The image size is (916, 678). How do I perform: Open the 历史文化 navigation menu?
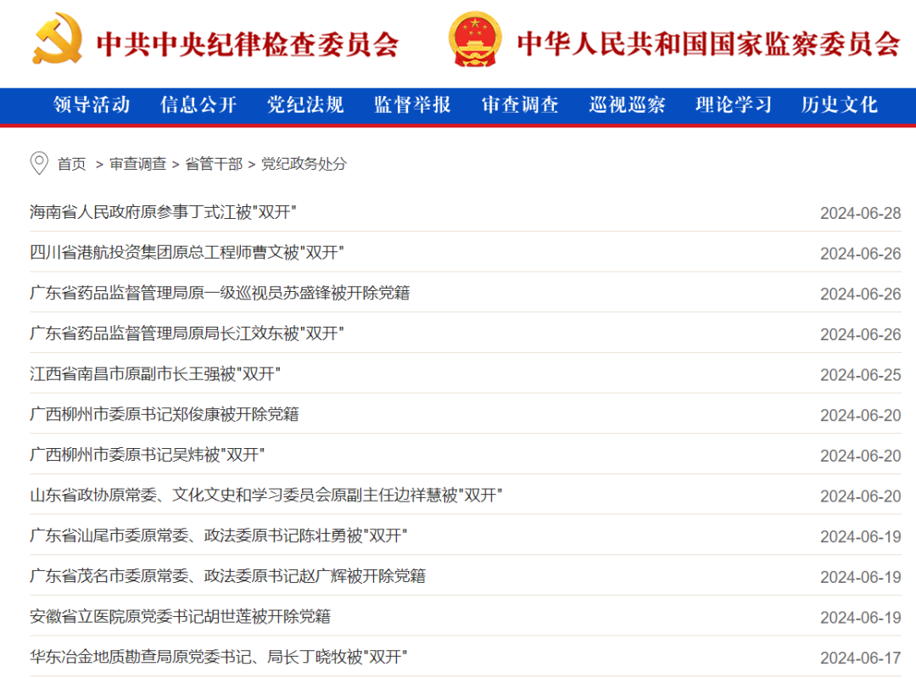click(x=840, y=104)
